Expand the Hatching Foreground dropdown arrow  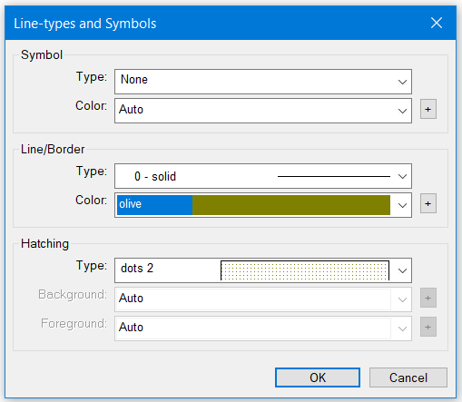(x=402, y=328)
